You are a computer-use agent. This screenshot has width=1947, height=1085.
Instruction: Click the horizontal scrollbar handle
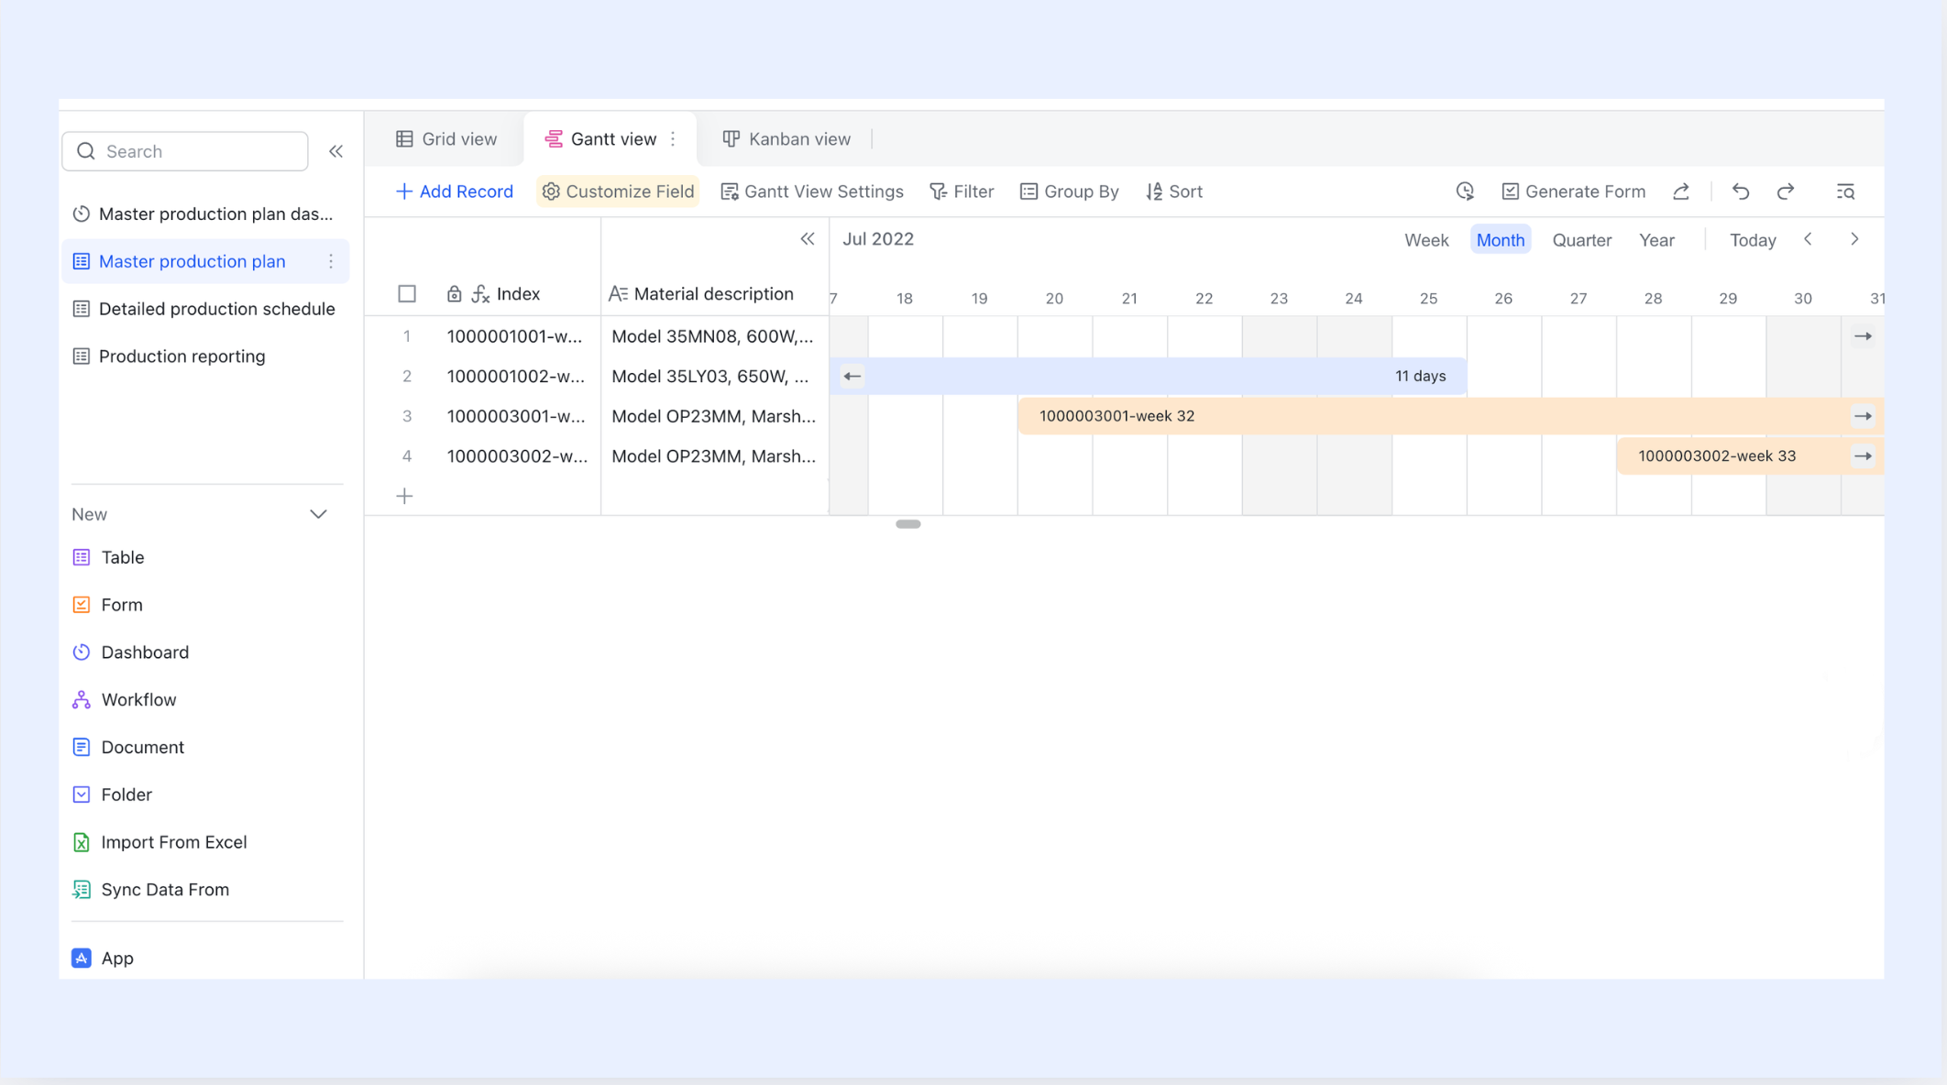click(908, 524)
